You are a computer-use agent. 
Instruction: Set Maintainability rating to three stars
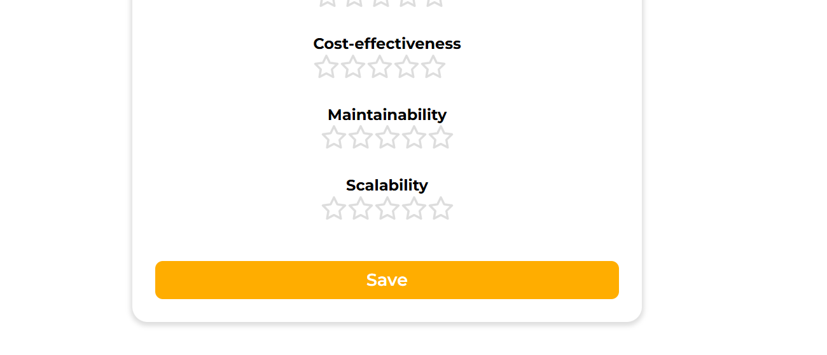pyautogui.click(x=387, y=137)
